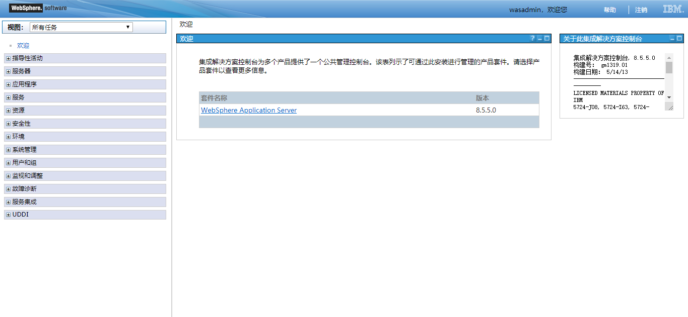The width and height of the screenshot is (688, 317).
Task: Minimize the 欢迎 portlet
Action: [x=540, y=39]
